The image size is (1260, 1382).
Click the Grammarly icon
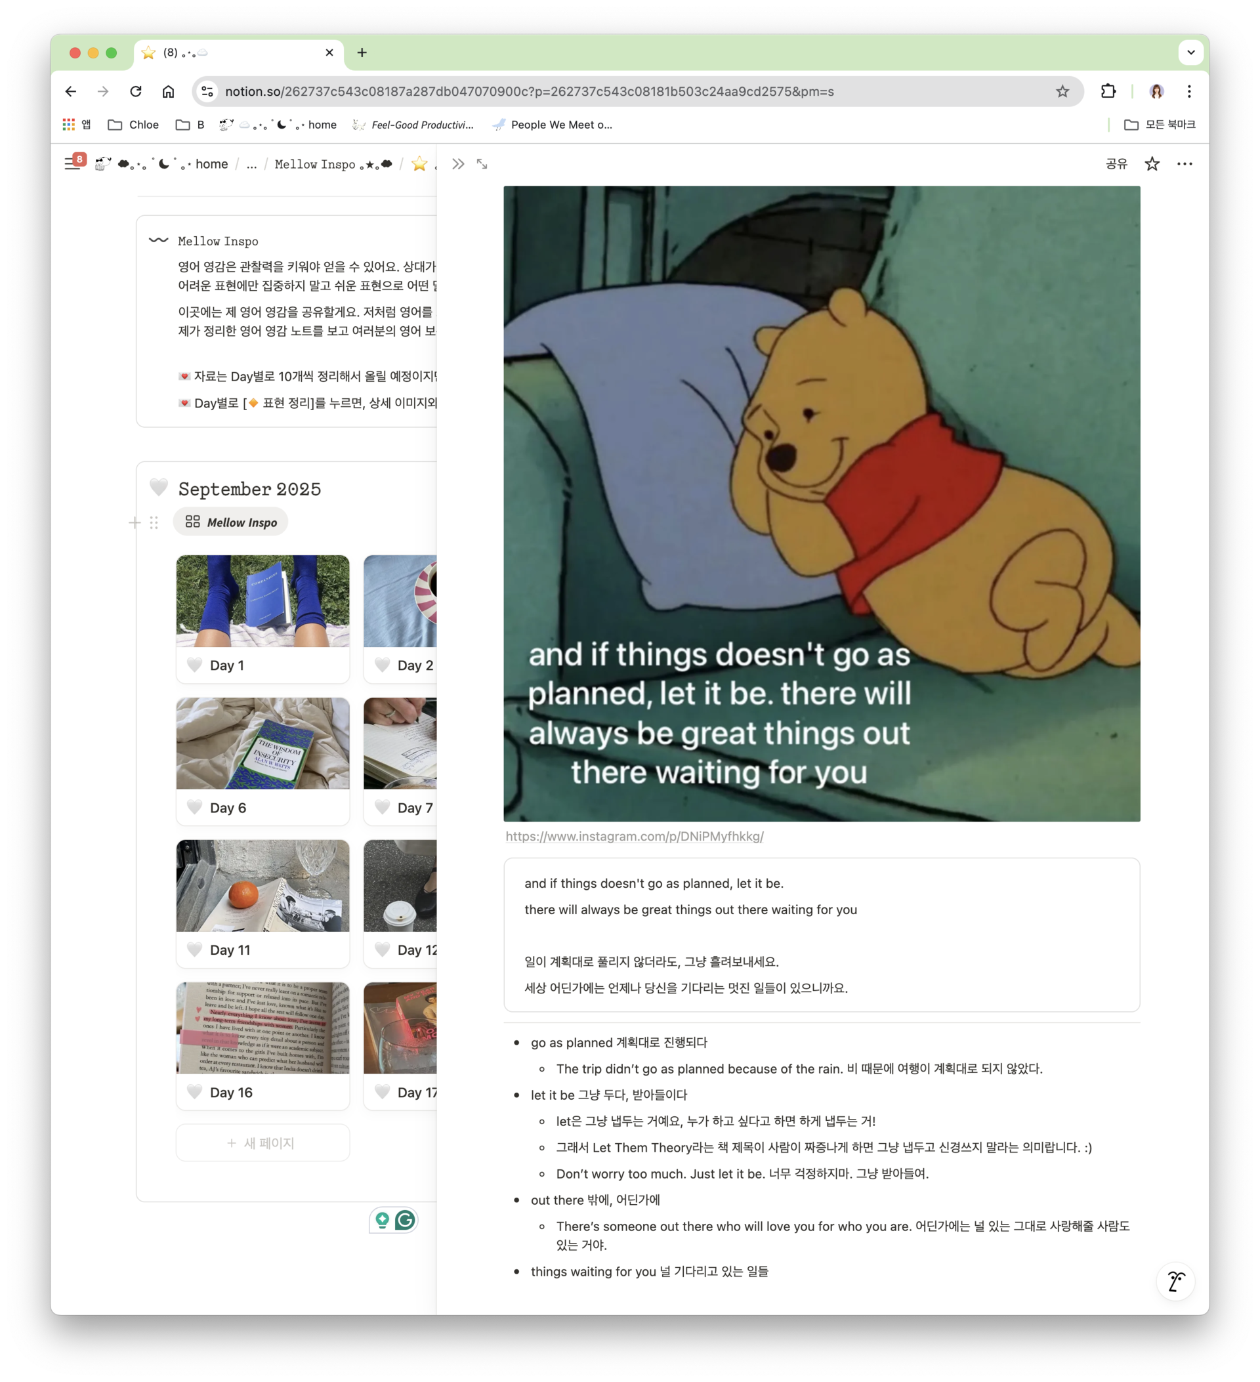(x=405, y=1220)
